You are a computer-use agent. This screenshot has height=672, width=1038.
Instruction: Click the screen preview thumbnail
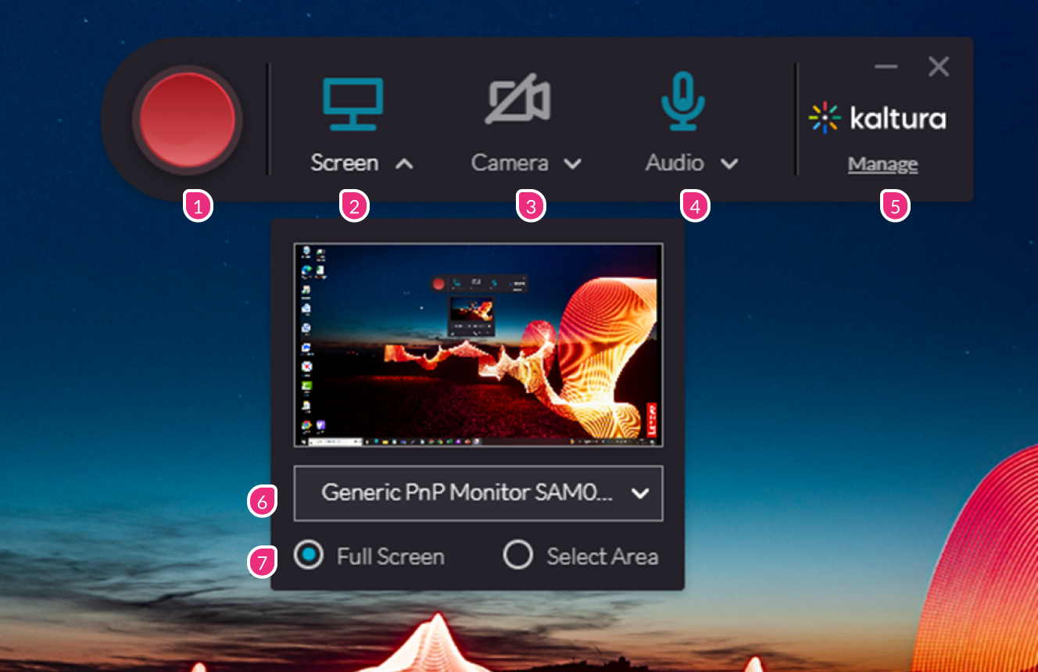pos(478,345)
